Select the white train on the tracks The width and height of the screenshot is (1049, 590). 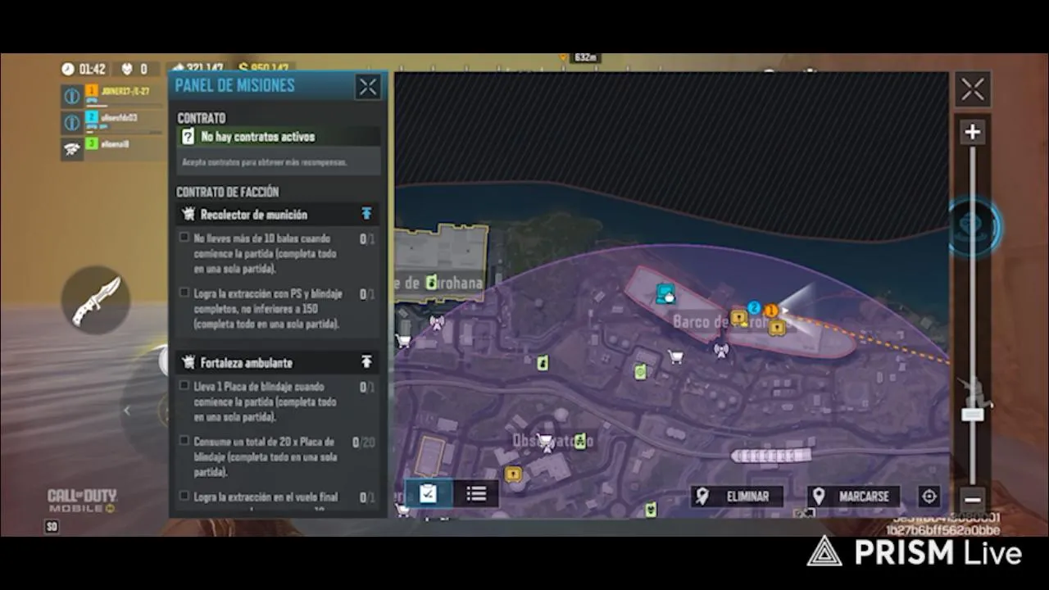770,455
